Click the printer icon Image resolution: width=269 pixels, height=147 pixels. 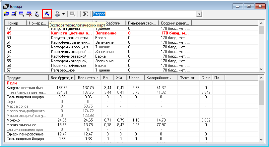57,14
